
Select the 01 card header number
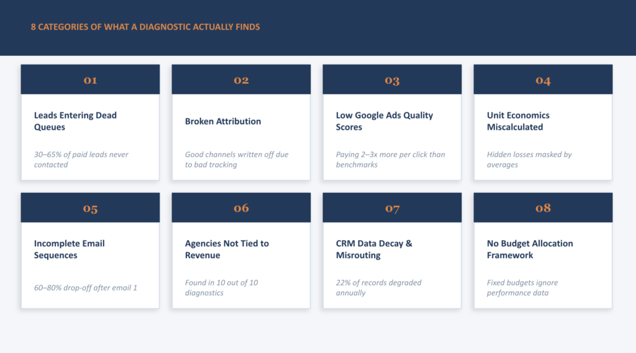pos(90,80)
